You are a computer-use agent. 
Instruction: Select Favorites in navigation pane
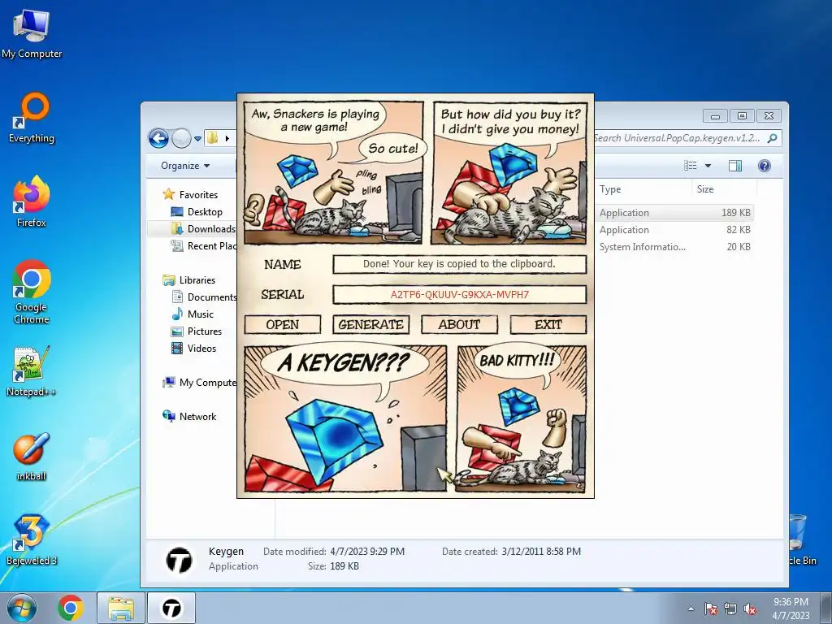click(x=198, y=195)
